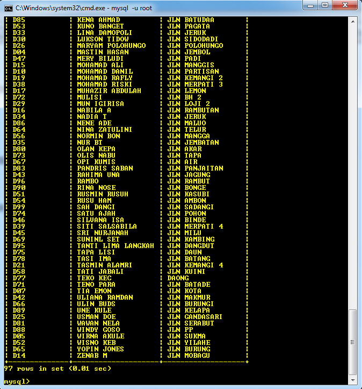Image resolution: width=362 pixels, height=389 pixels.
Task: Select the name 'USMAN DOE'
Action: click(96, 316)
